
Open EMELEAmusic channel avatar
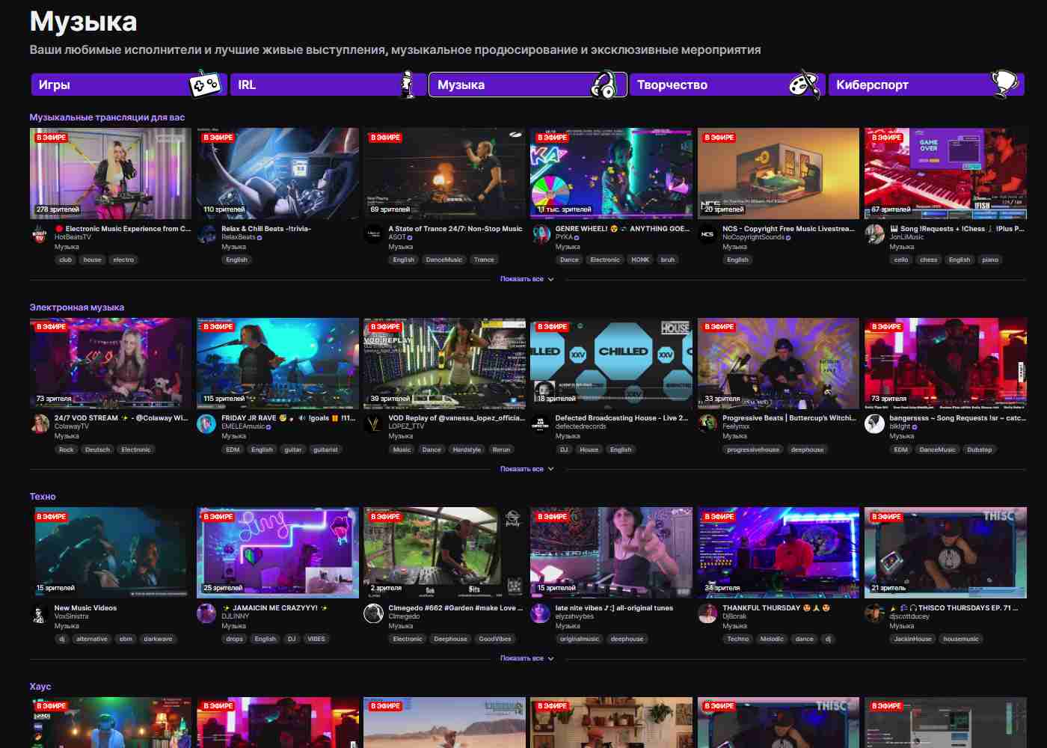[206, 424]
